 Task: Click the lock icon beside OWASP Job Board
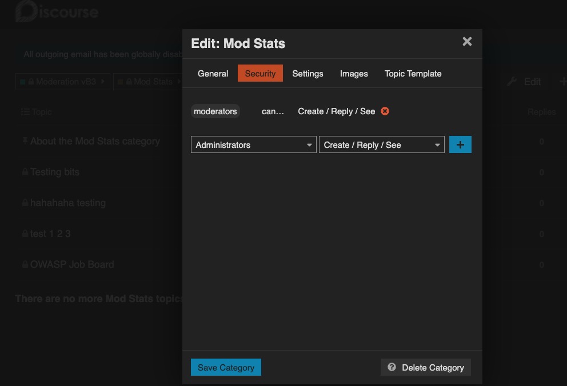click(x=25, y=264)
